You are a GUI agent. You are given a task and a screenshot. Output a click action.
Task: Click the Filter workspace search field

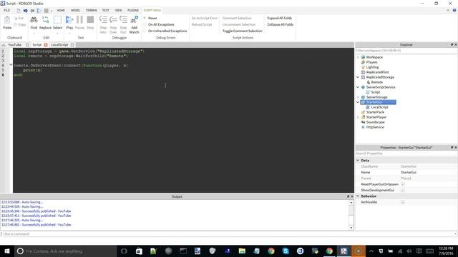coord(406,51)
